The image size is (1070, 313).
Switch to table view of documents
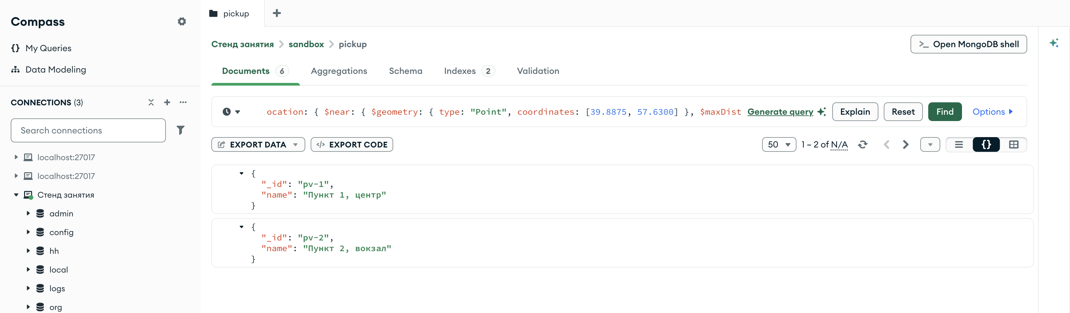coord(1013,145)
